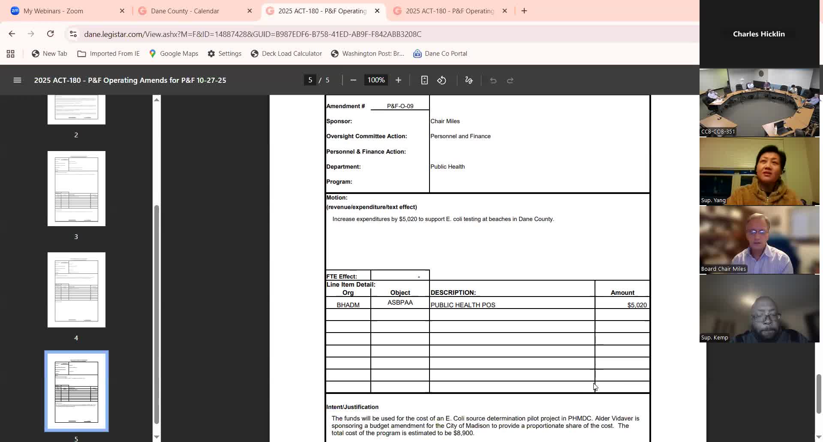Reload the current page
The image size is (823, 442).
pyautogui.click(x=50, y=34)
